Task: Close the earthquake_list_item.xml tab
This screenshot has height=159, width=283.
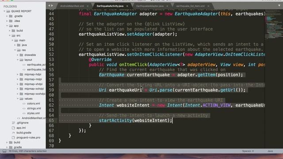Action: pos(208,6)
